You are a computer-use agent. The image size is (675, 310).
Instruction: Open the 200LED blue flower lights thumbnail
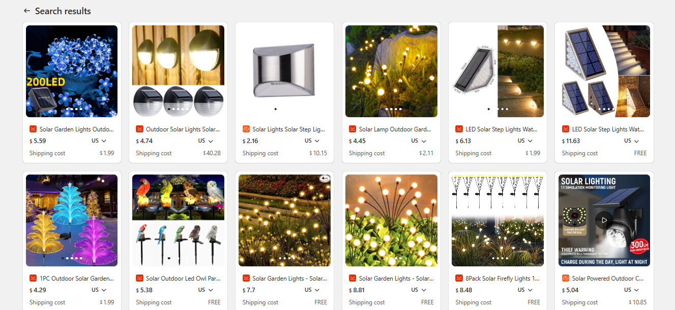point(72,72)
